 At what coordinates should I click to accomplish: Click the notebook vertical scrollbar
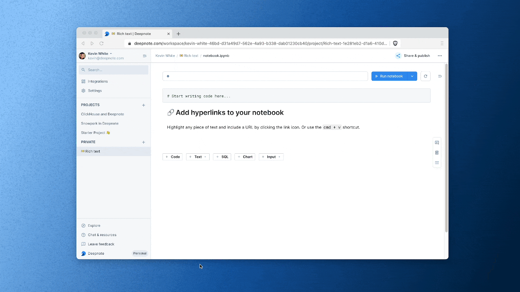coord(446,148)
